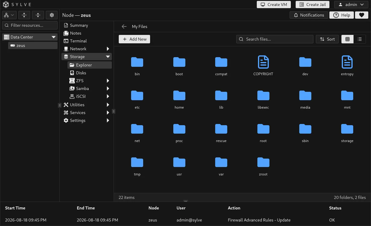371x226 pixels.
Task: Expand the ZFS submenu
Action: (x=108, y=81)
